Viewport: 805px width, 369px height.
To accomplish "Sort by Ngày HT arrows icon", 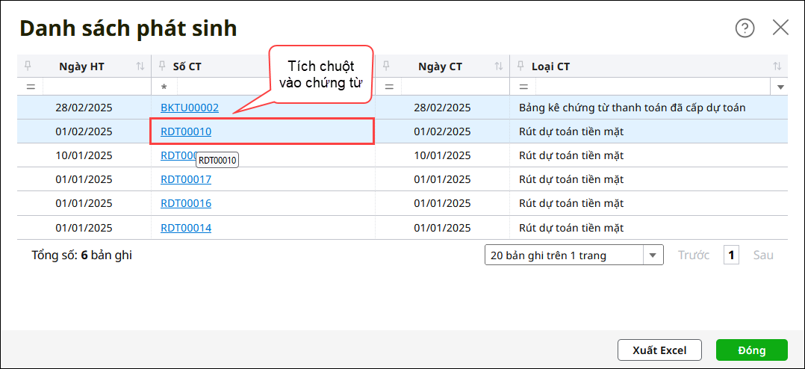I will tap(140, 66).
